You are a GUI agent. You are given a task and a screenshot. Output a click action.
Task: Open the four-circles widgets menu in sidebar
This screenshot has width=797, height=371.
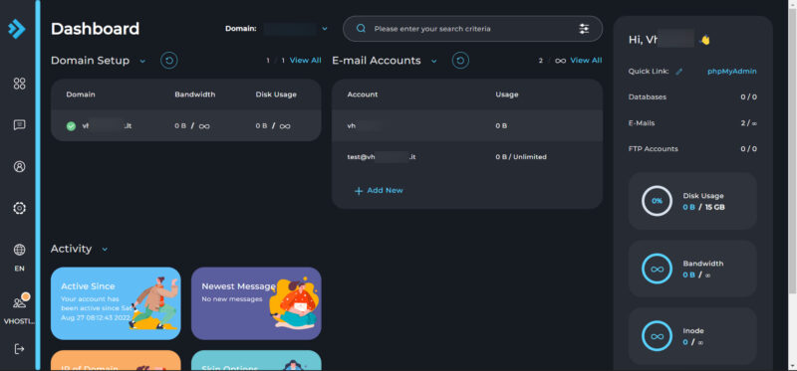coord(19,84)
